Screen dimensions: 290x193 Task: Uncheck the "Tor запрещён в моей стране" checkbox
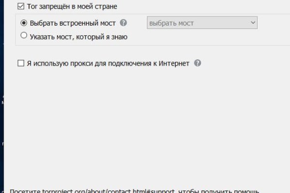[20, 7]
